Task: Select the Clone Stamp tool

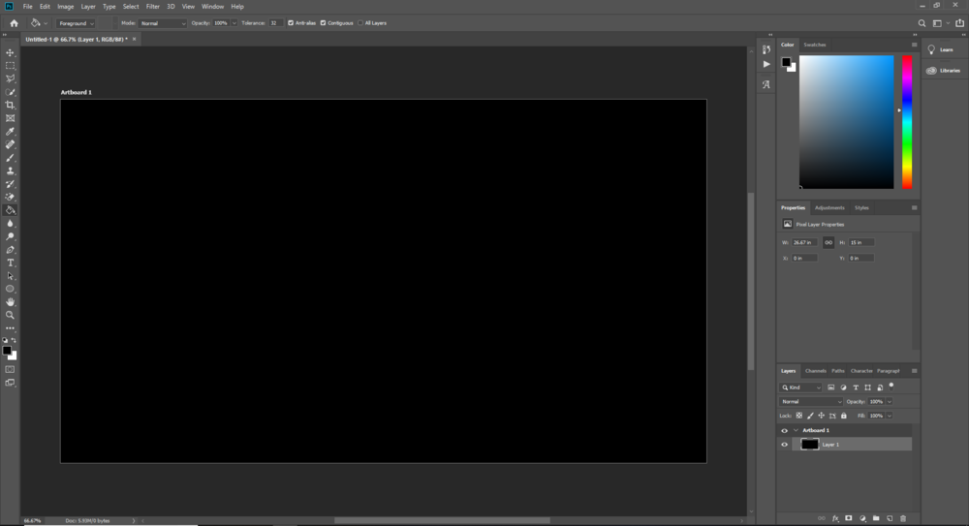Action: (x=10, y=171)
